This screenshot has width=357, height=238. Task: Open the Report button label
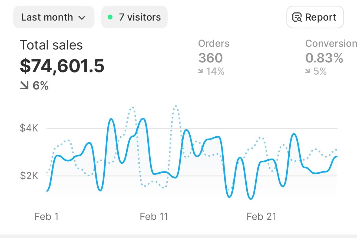320,17
